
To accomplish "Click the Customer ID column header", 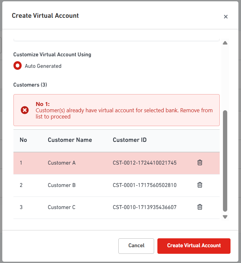I will tap(130, 140).
